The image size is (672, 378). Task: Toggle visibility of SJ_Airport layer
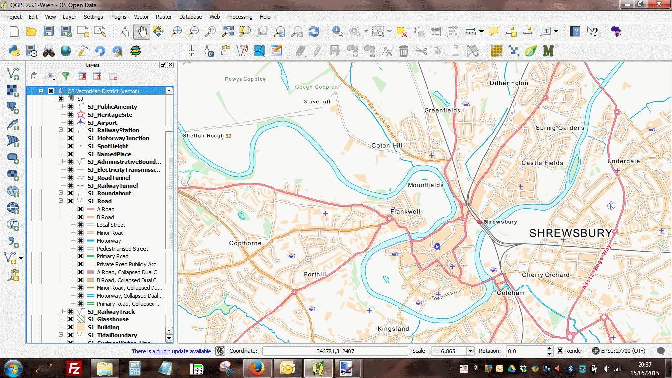coord(70,123)
